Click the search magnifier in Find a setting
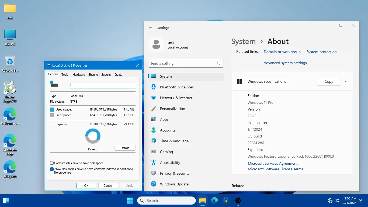Screen dimensions: 368x207 [218, 63]
